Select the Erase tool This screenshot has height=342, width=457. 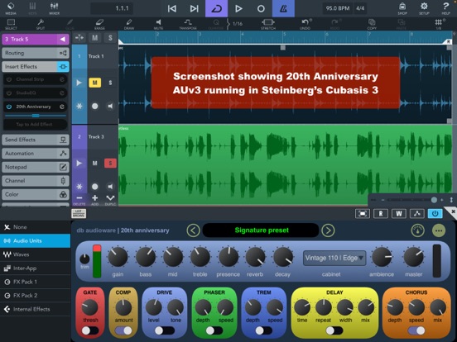point(99,24)
